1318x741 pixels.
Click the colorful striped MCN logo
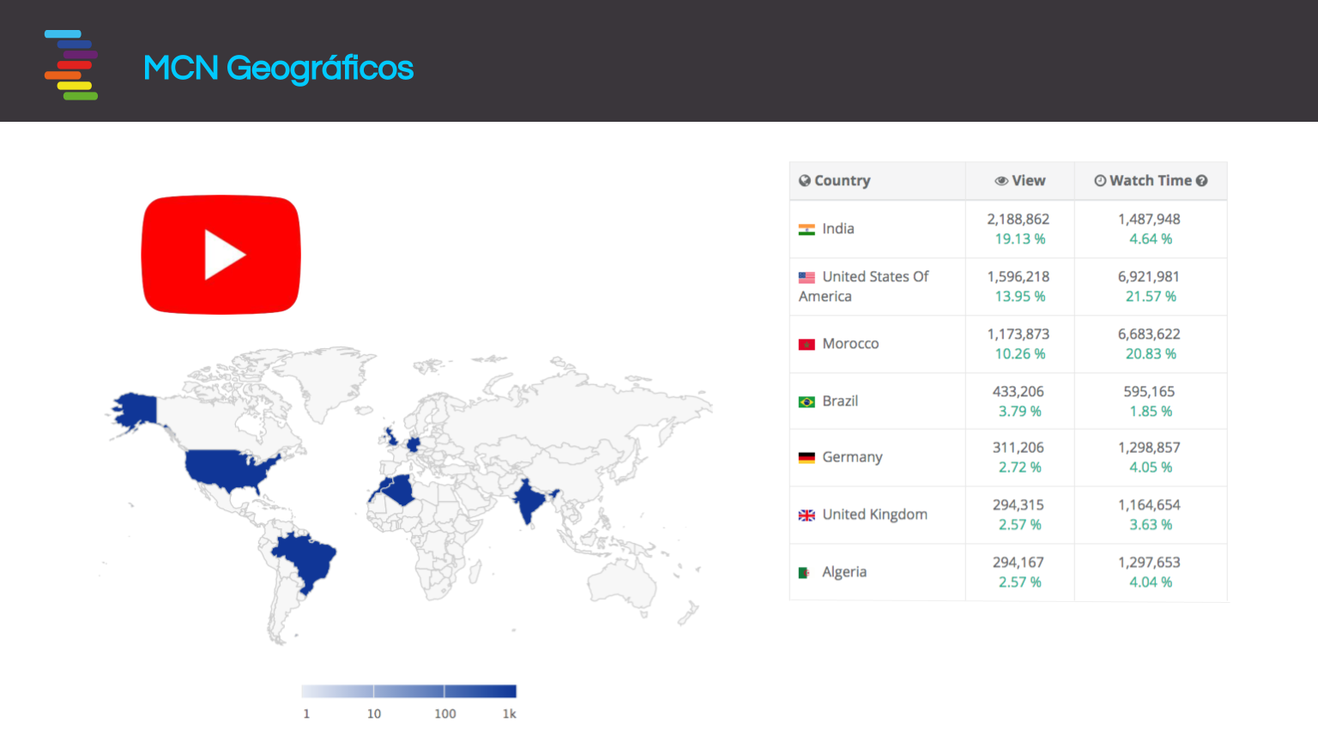(x=71, y=65)
